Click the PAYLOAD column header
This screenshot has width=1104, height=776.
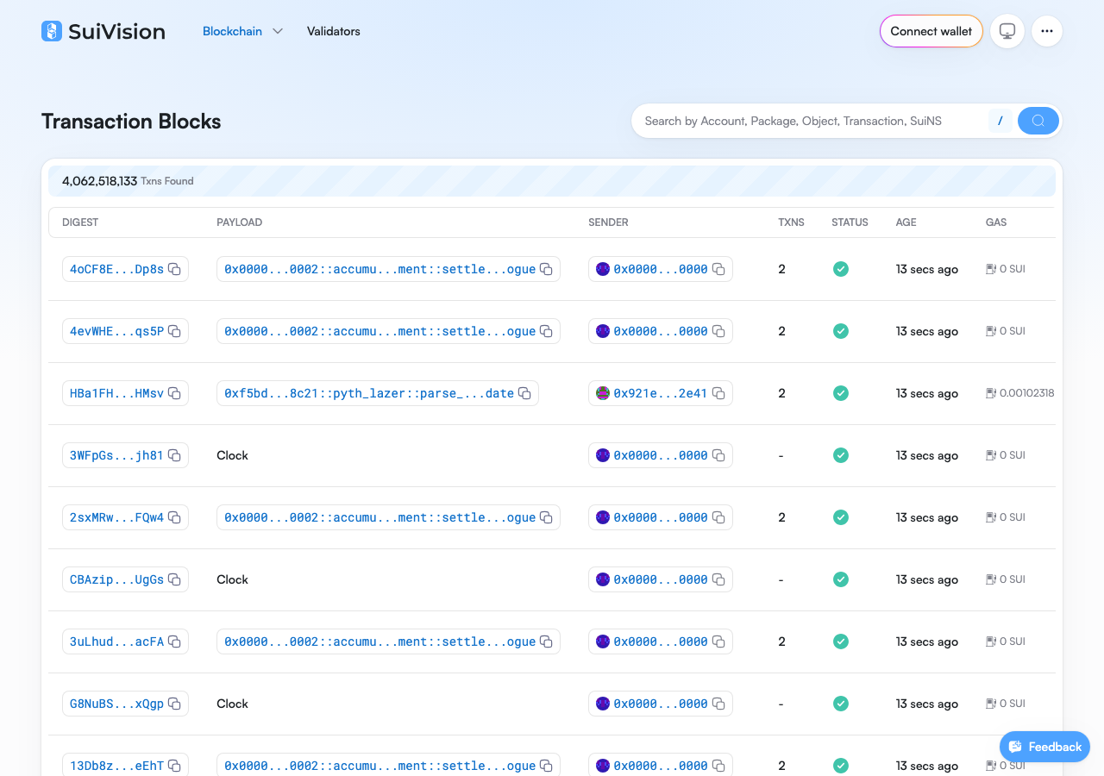pos(239,222)
